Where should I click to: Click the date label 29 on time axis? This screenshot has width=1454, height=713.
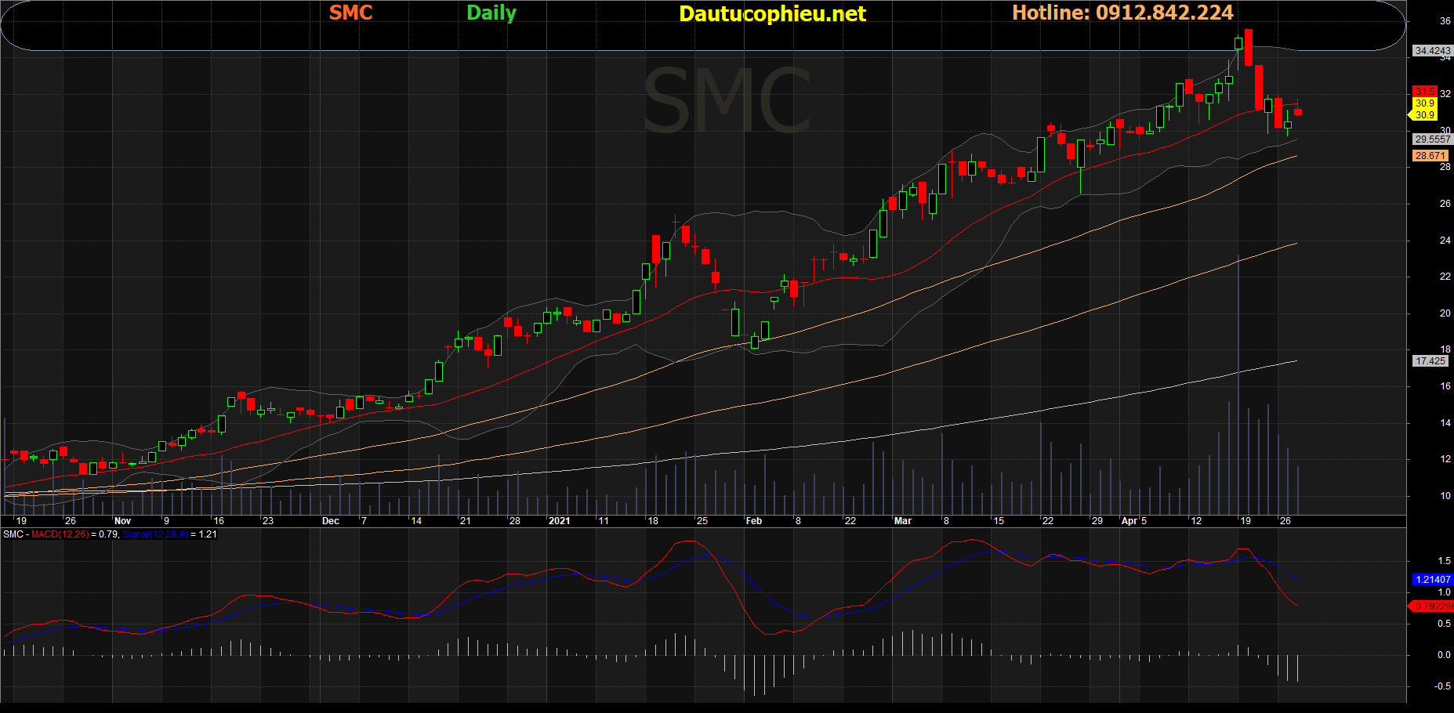pyautogui.click(x=1097, y=521)
